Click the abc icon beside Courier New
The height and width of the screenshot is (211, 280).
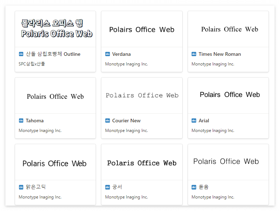point(107,121)
